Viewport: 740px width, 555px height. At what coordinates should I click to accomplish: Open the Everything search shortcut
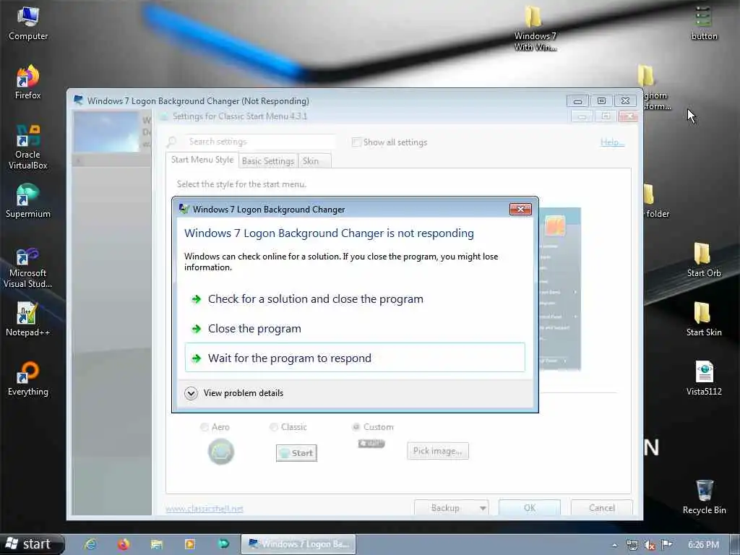(28, 379)
